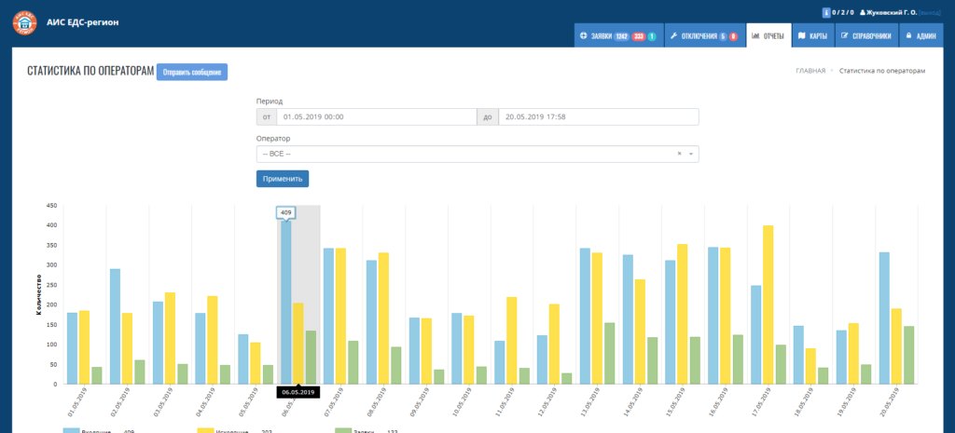Click the teal 1 badge on Заявки
Image resolution: width=955 pixels, height=433 pixels.
652,36
